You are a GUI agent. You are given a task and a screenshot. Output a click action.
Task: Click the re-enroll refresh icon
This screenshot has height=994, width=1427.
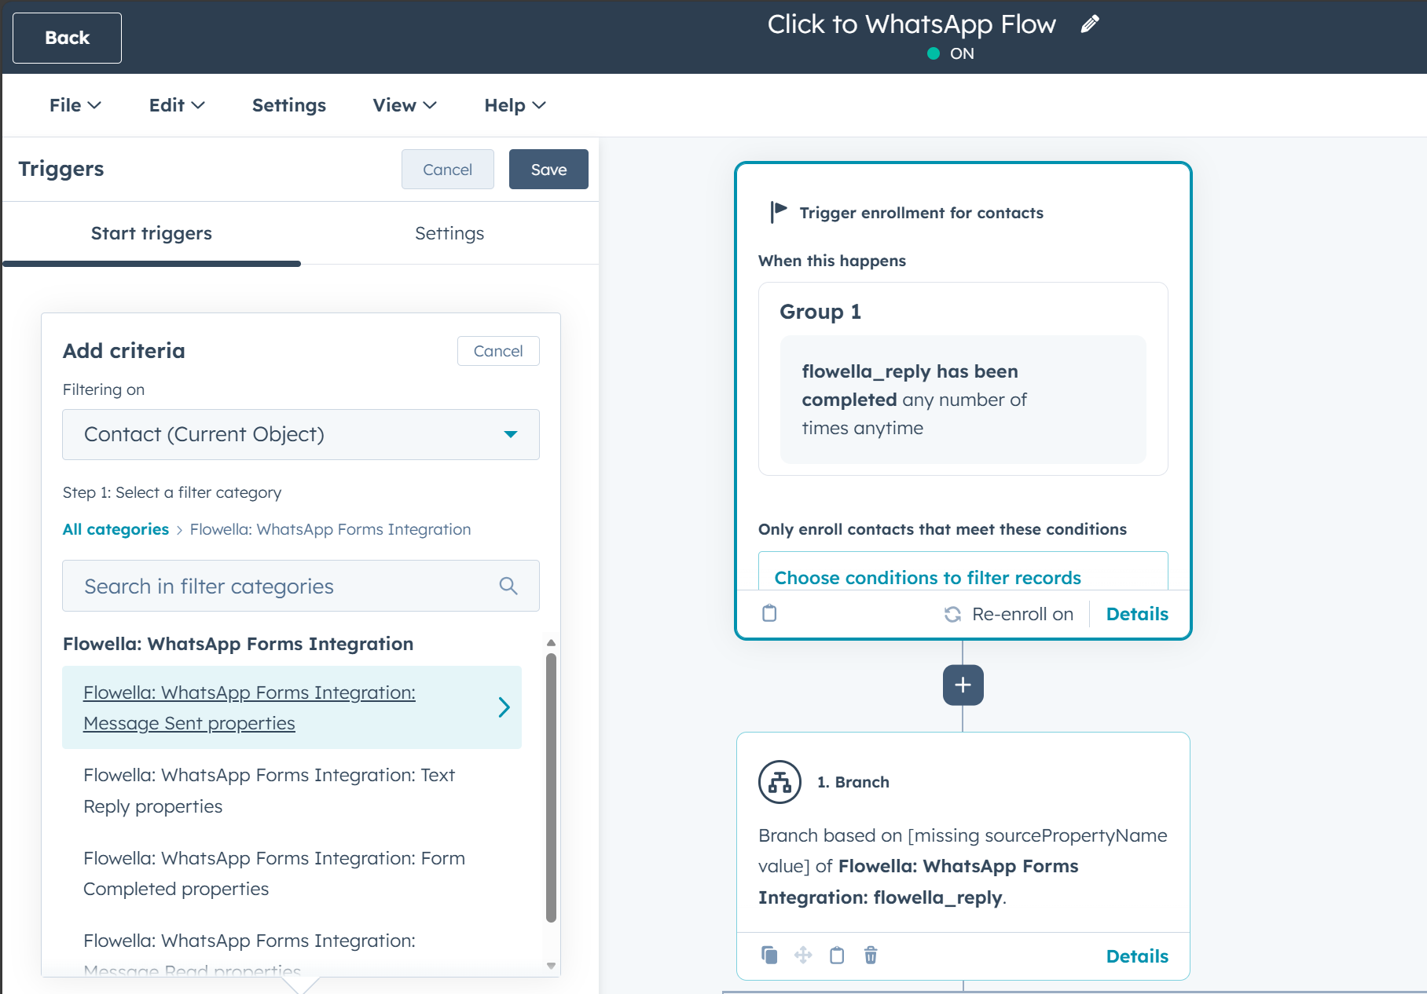point(952,613)
